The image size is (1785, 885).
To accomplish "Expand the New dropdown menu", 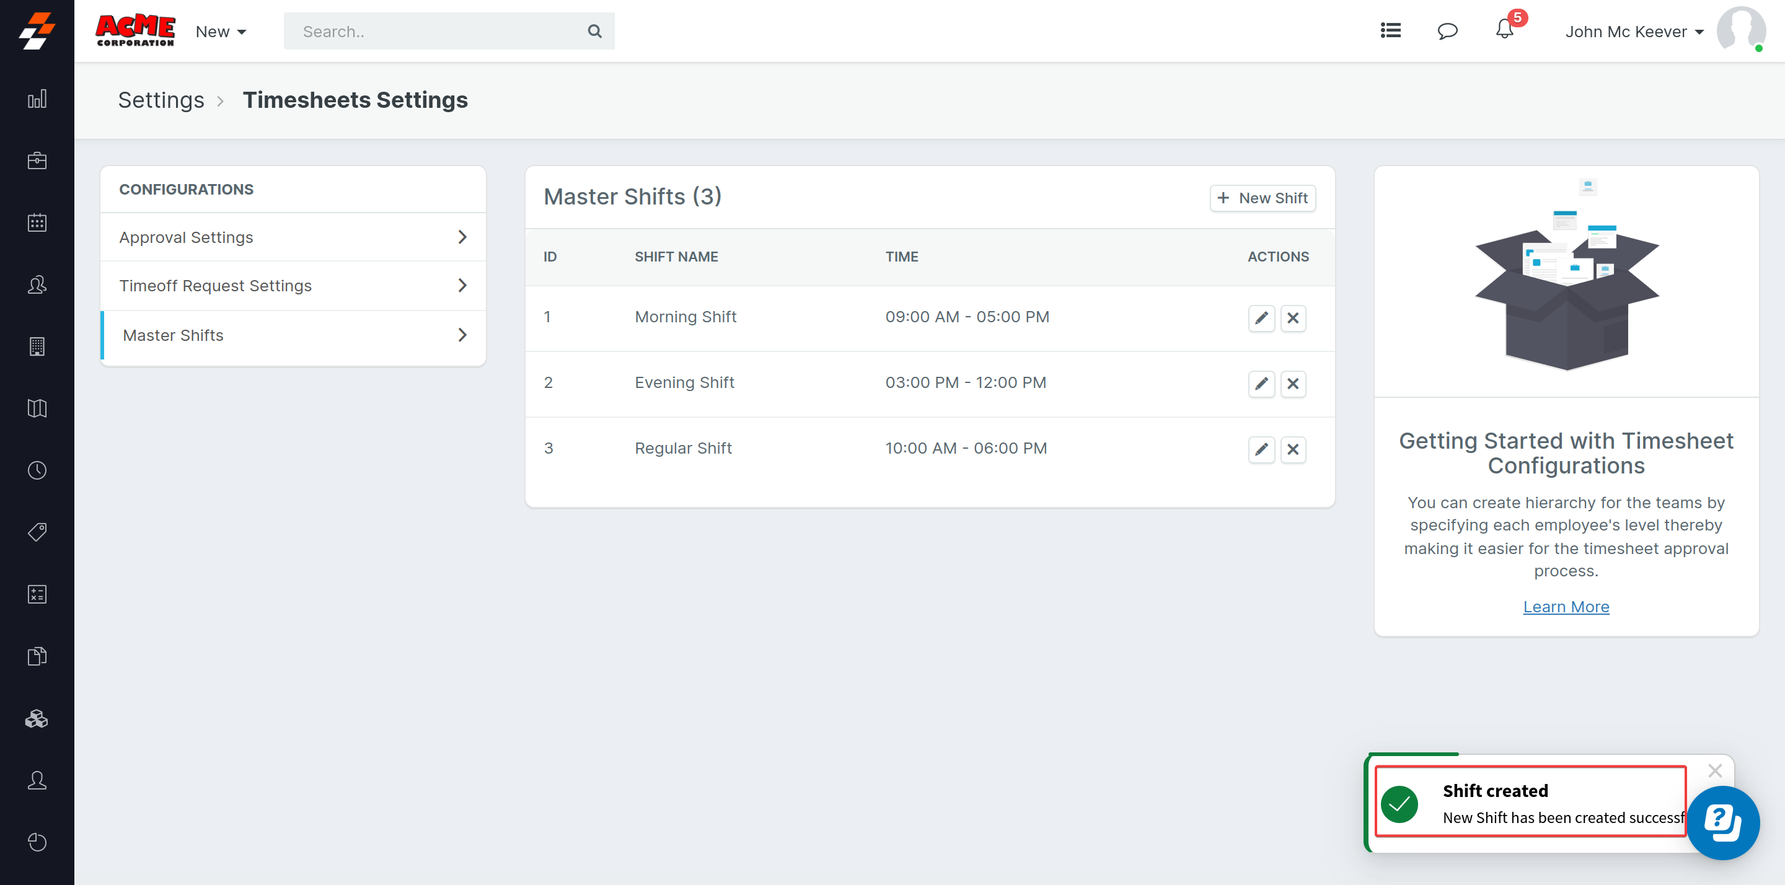I will 221,32.
